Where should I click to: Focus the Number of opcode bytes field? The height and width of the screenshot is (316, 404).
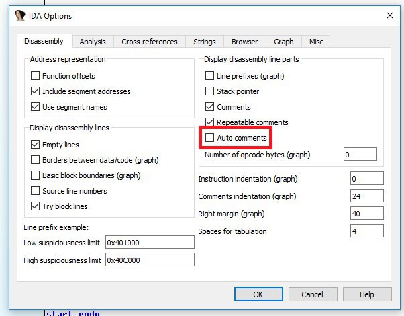(360, 155)
